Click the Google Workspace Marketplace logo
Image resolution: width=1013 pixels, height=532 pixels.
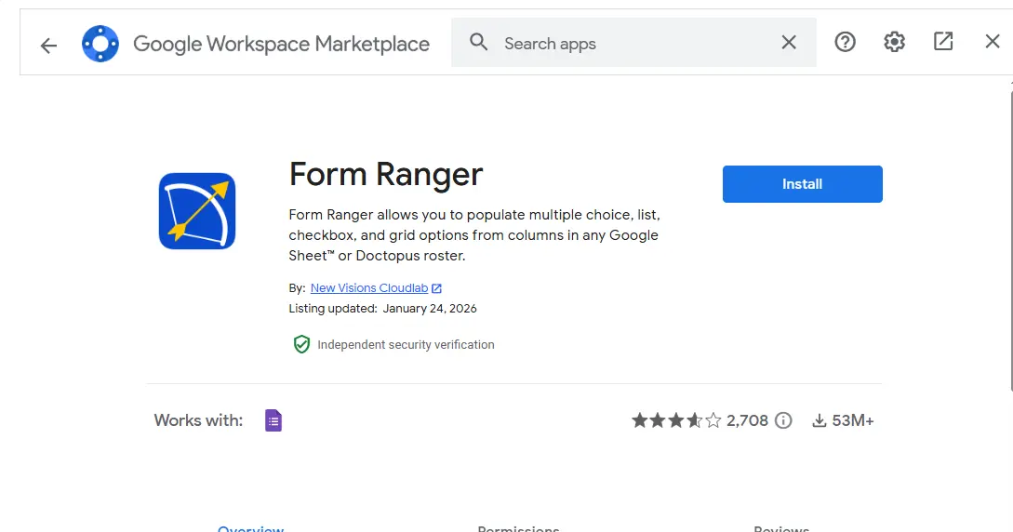[100, 44]
